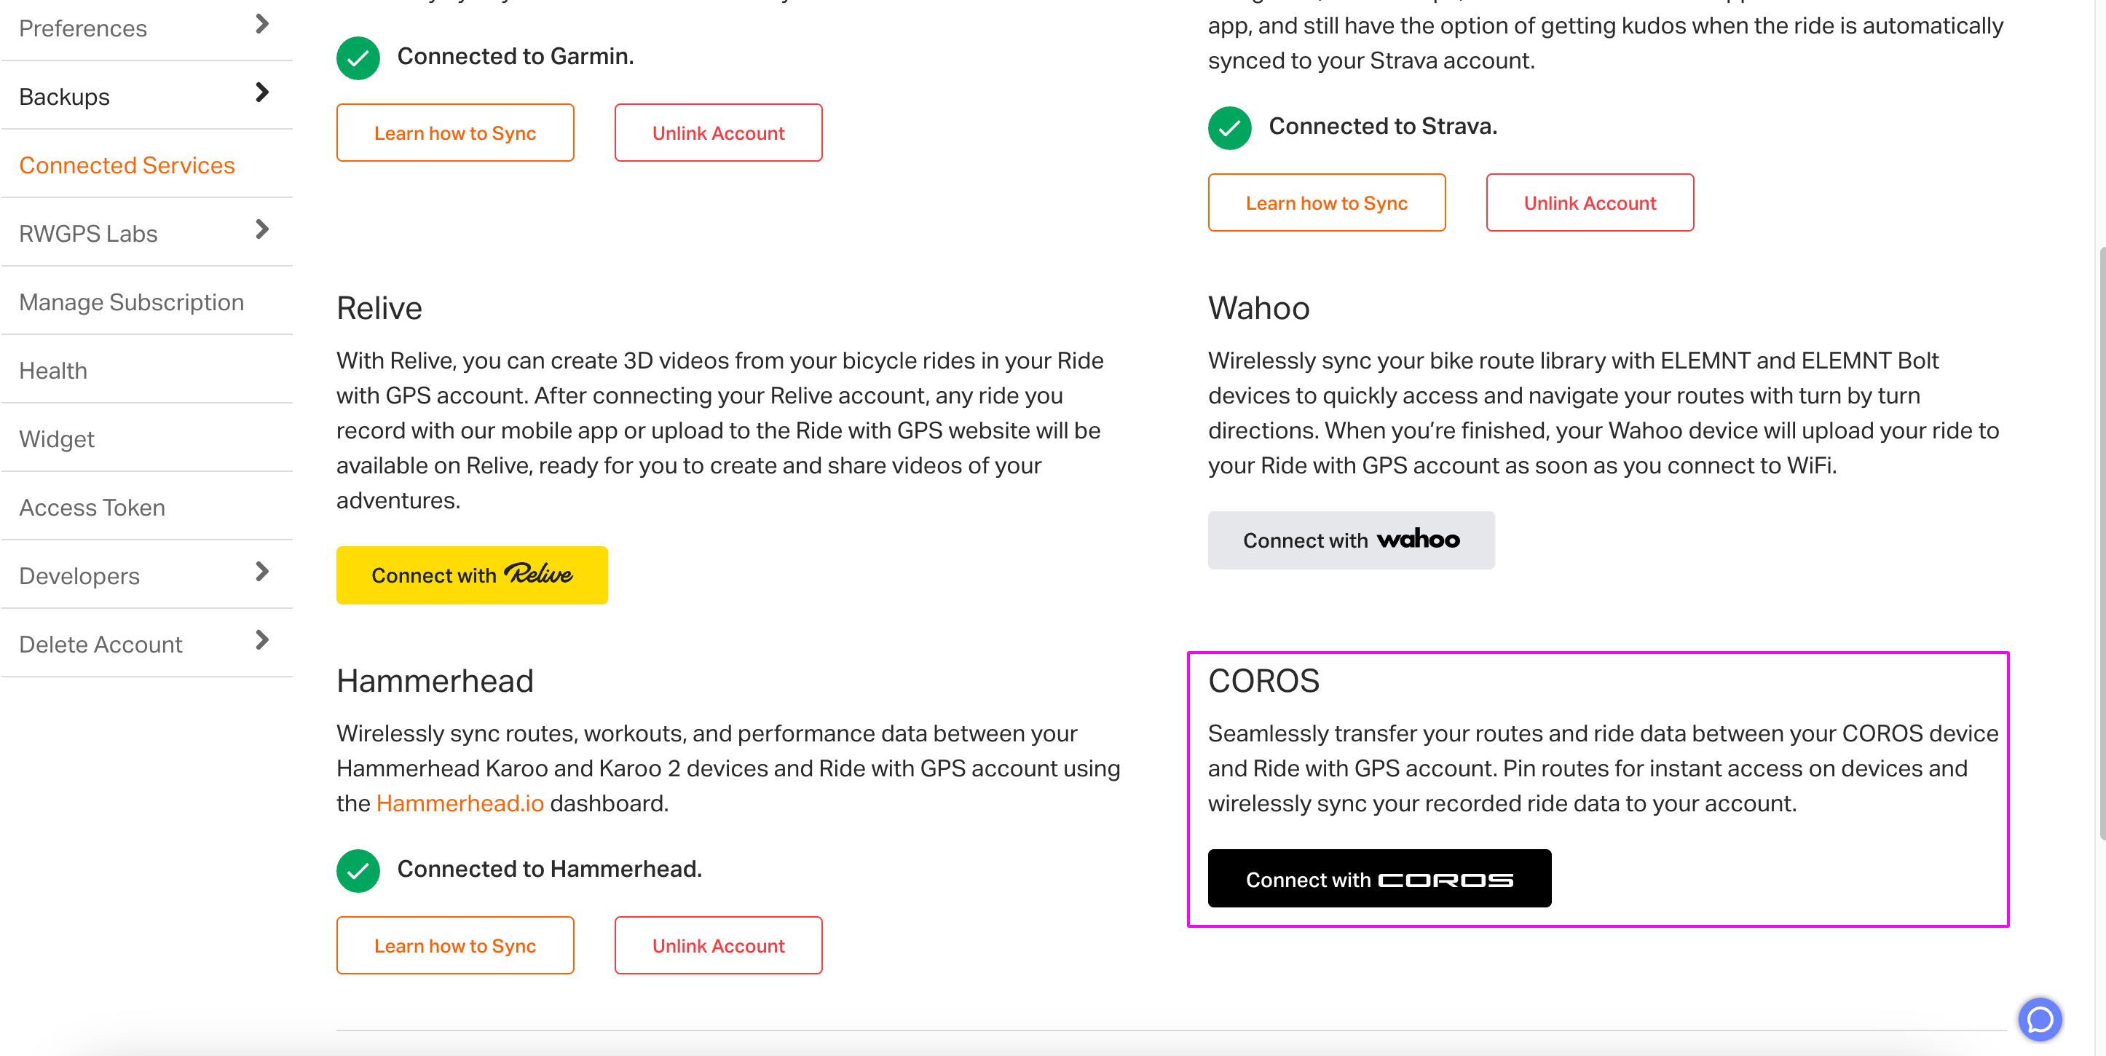Open the chat support bubble icon
2106x1056 pixels.
click(2040, 1019)
